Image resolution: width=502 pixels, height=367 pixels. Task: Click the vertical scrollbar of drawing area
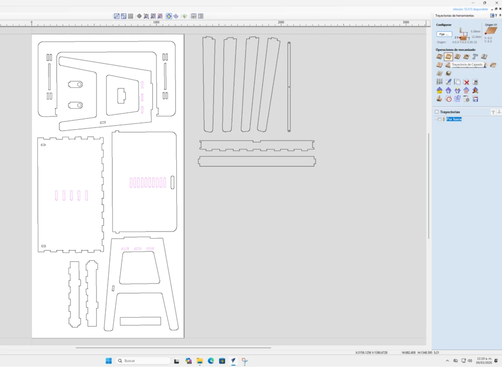[429, 186]
